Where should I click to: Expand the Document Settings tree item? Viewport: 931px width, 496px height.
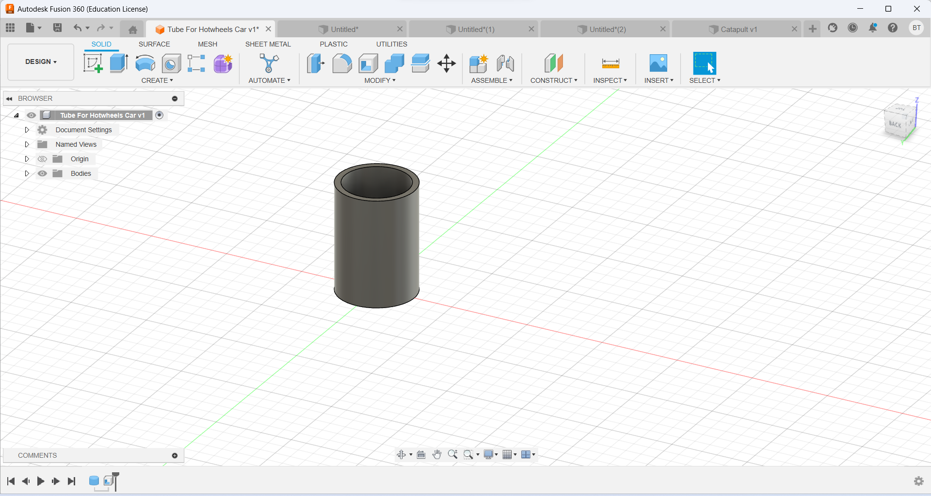point(27,130)
